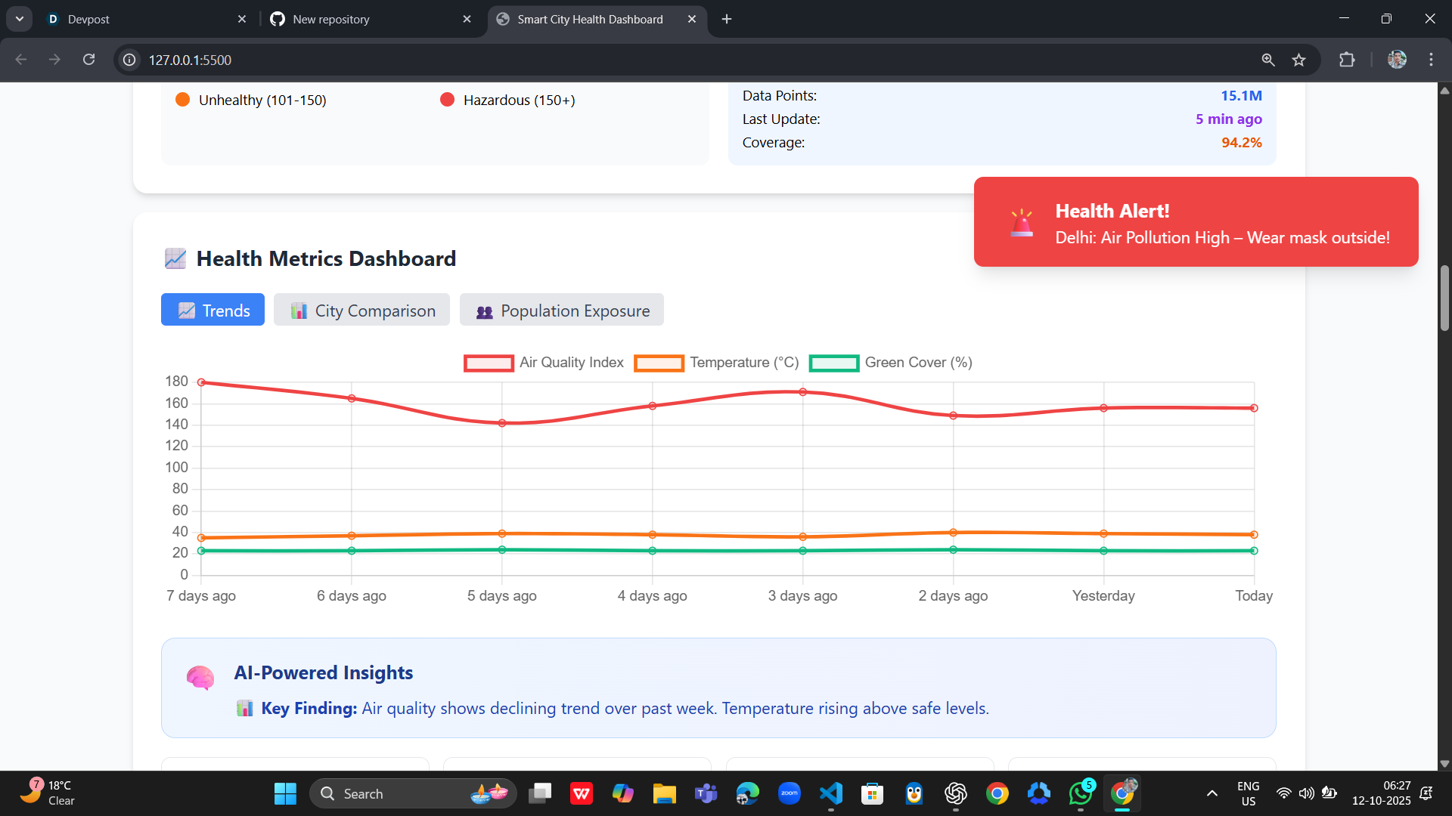The image size is (1452, 816).
Task: Expand the tab search dropdown arrow
Action: (20, 19)
